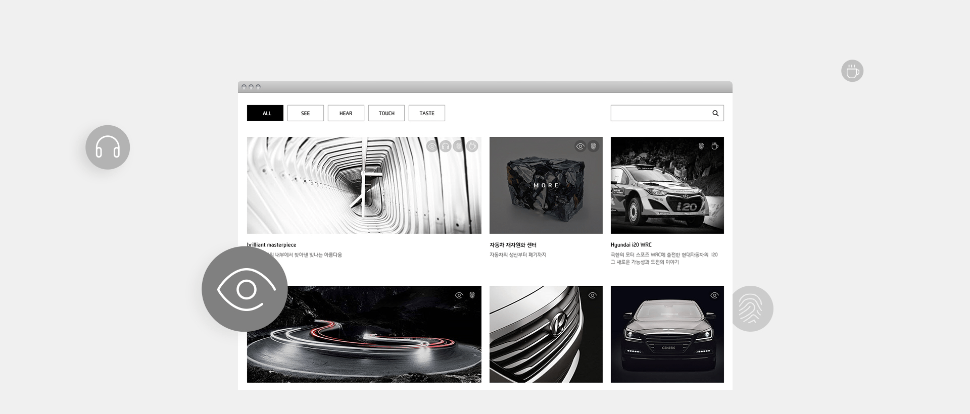Image resolution: width=970 pixels, height=414 pixels.
Task: Click fingerprint icon on i20 WRC card
Action: tap(701, 146)
